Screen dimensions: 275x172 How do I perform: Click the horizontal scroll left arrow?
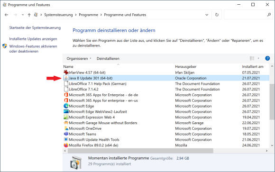pos(65,151)
